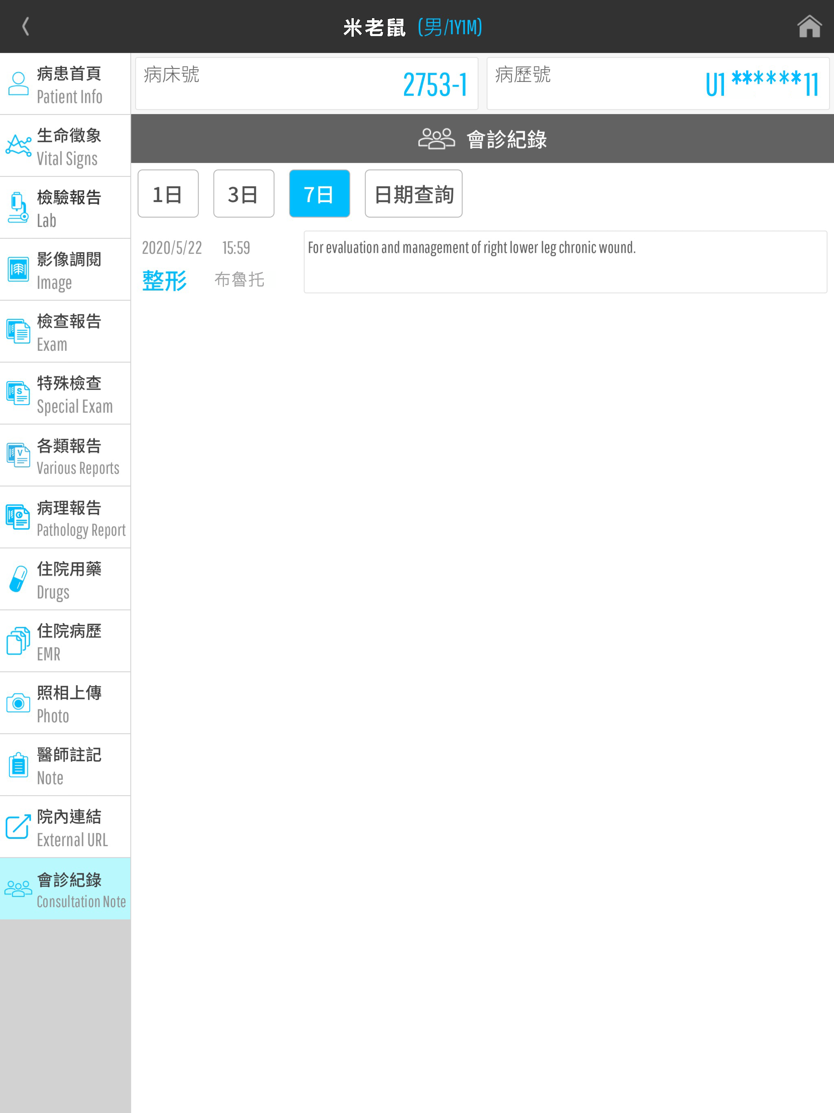Click the 會診紀錄 section title
Screen dimensions: 834x1113
click(507, 139)
